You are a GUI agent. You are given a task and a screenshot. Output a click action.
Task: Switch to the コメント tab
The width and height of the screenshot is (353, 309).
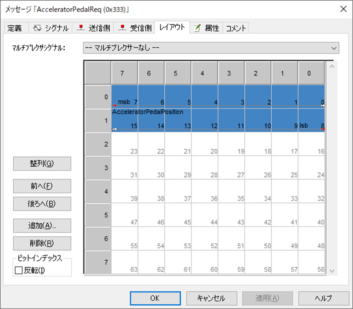tap(236, 28)
